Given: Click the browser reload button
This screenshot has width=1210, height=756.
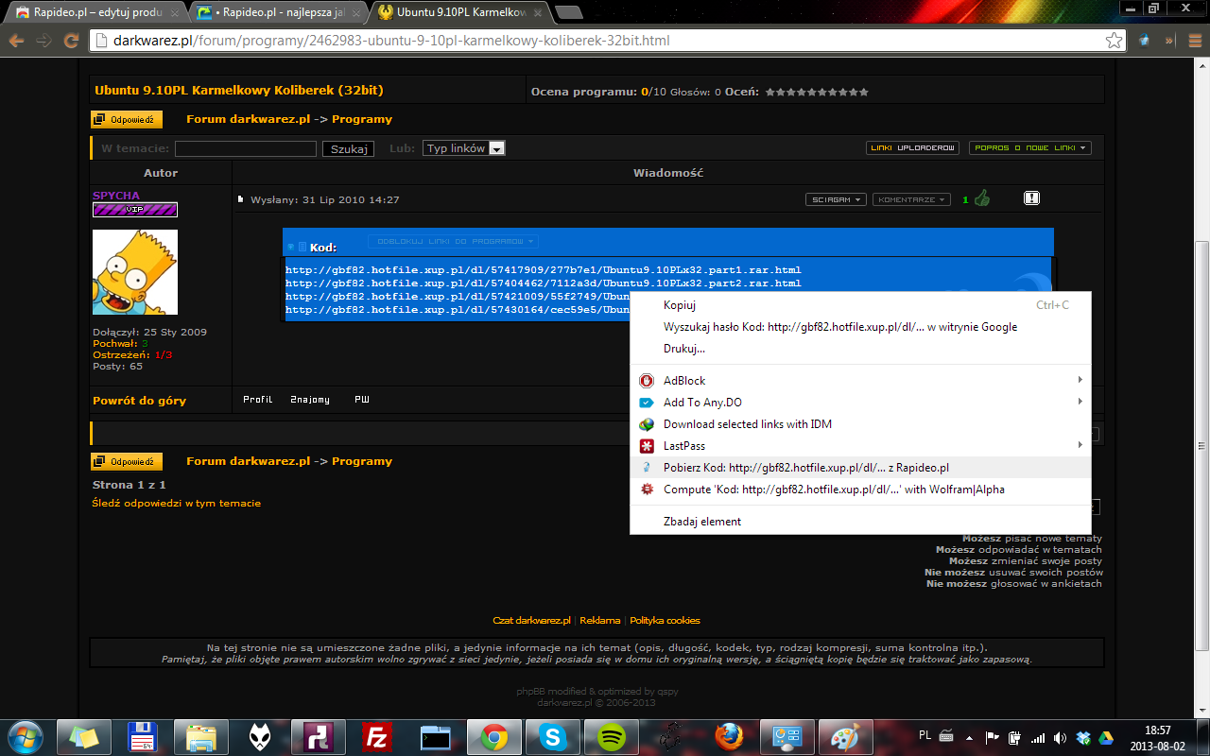Looking at the screenshot, I should pos(70,41).
